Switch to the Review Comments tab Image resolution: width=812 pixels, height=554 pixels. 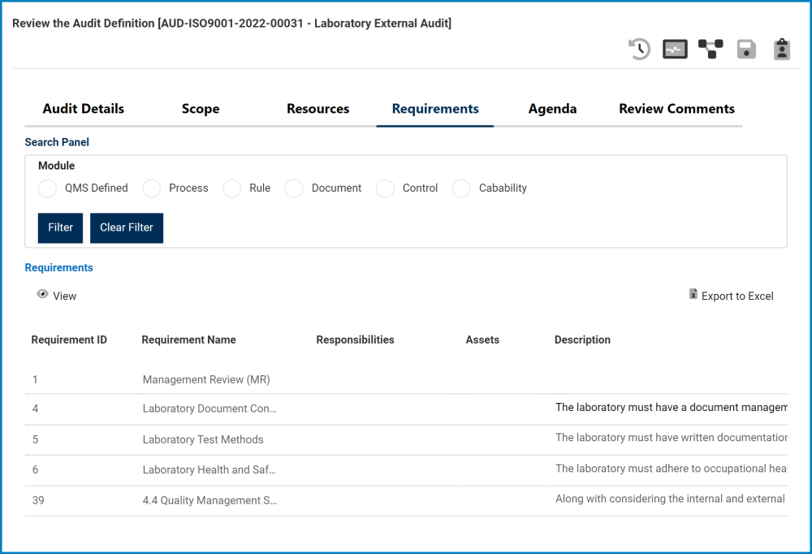(x=676, y=108)
